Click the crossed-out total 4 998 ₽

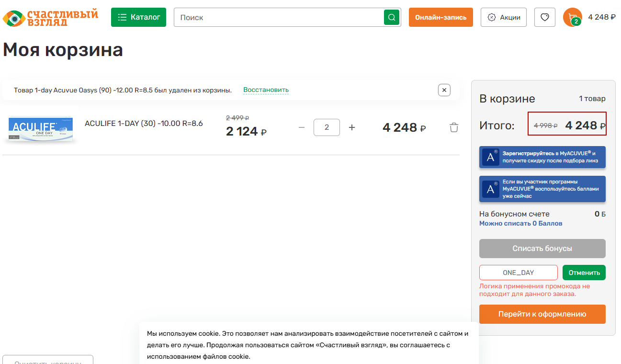(x=546, y=125)
